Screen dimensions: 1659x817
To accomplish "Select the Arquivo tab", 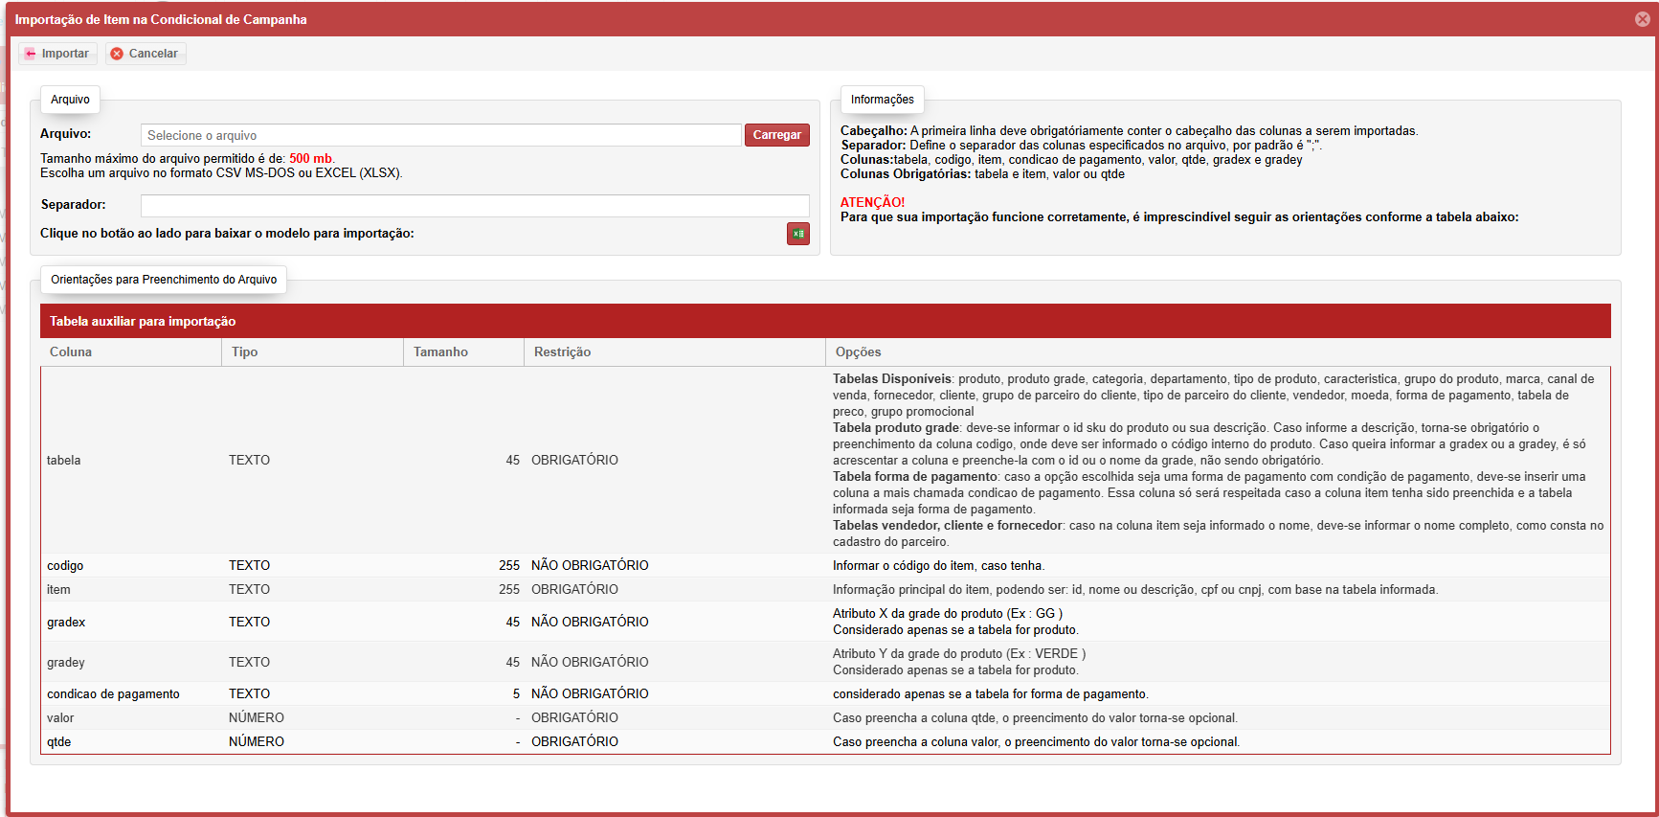I will coord(70,100).
